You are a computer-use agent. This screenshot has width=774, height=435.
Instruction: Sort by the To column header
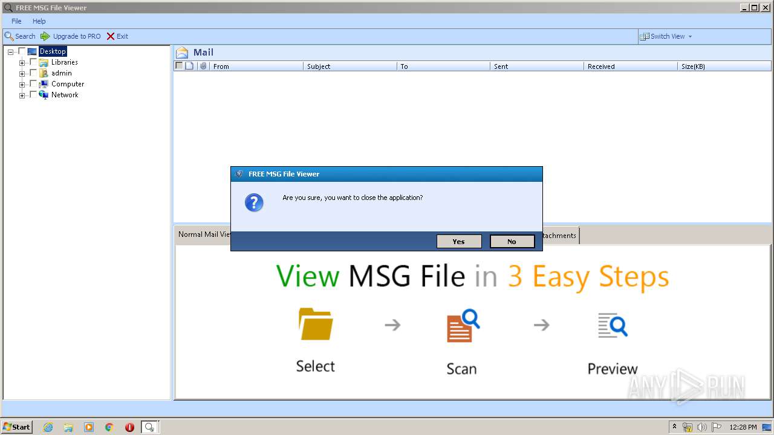click(x=443, y=66)
